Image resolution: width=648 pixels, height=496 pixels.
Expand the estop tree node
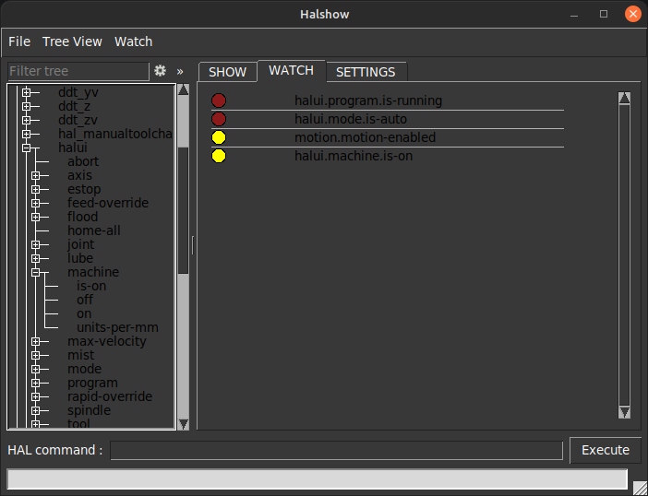[36, 189]
